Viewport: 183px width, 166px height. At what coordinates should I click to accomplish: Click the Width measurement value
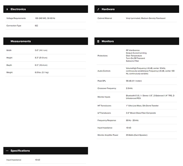(41, 50)
